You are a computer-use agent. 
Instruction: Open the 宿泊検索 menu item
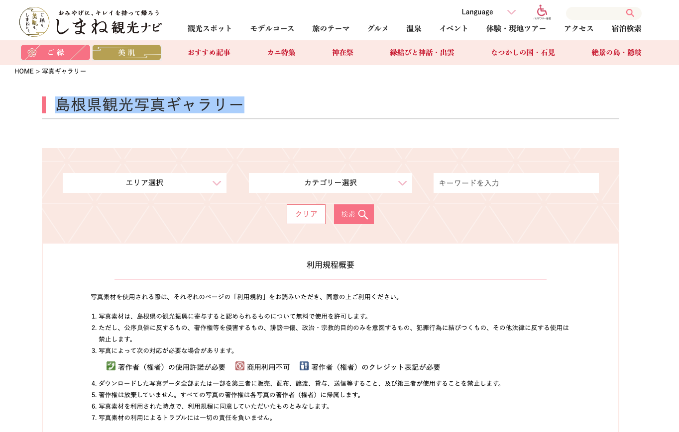(626, 28)
